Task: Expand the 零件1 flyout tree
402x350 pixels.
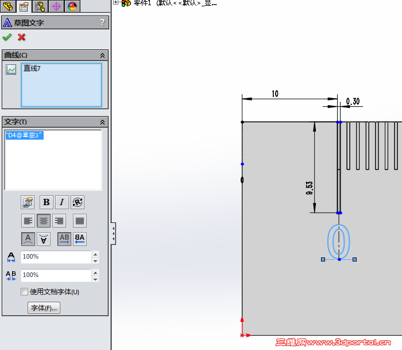Action: tap(115, 2)
